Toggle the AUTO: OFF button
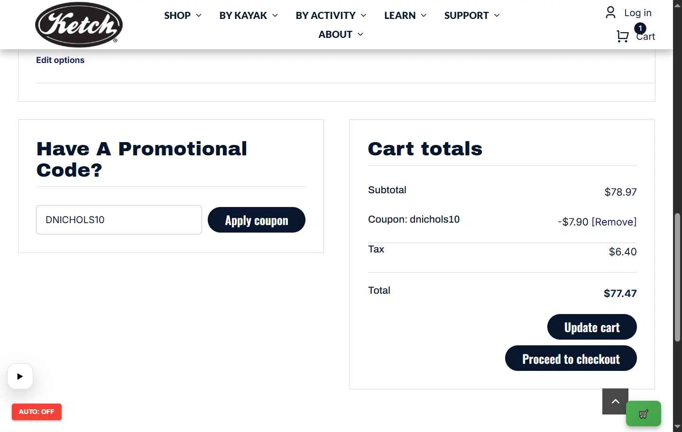 click(x=37, y=412)
